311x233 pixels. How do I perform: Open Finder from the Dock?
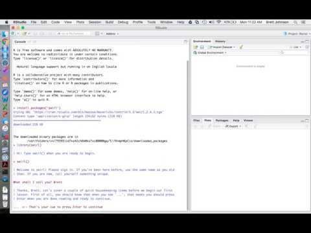click(x=5, y=34)
